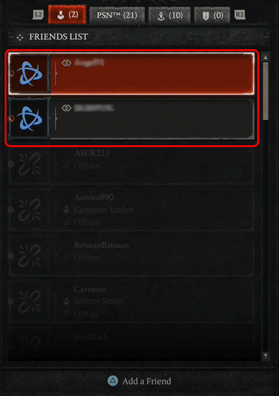Select offline friend Aurora890
This screenshot has height=396, width=279.
tap(131, 210)
